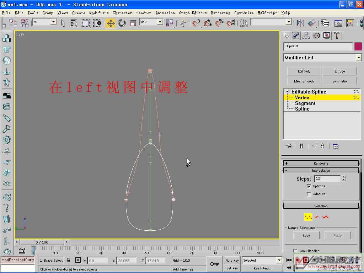Click the Align tool icon
Image resolution: width=364 pixels, height=273 pixels.
312,23
